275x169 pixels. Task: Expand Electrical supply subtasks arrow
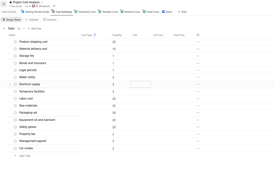coord(10,84)
